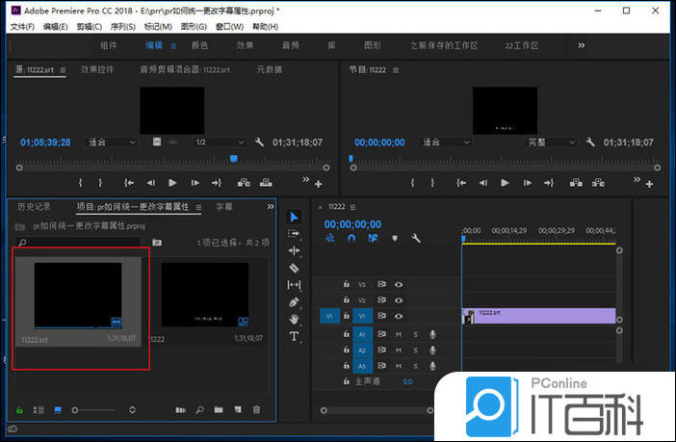Select the Pen tool
676x442 pixels.
pos(295,302)
